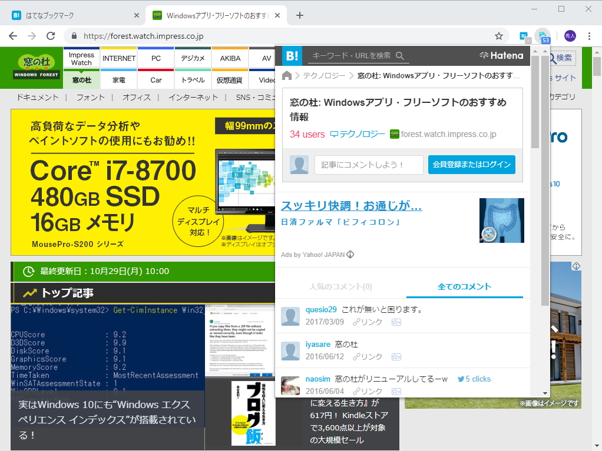
Task: Click the home icon in the breadcrumb trail
Action: tap(286, 75)
